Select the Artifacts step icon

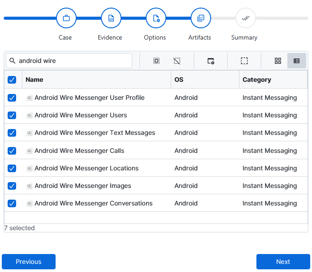tap(201, 18)
